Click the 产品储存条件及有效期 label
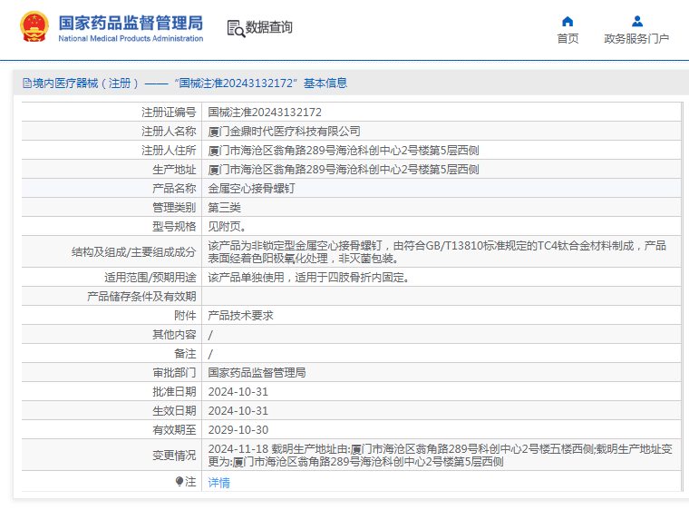 pos(141,297)
